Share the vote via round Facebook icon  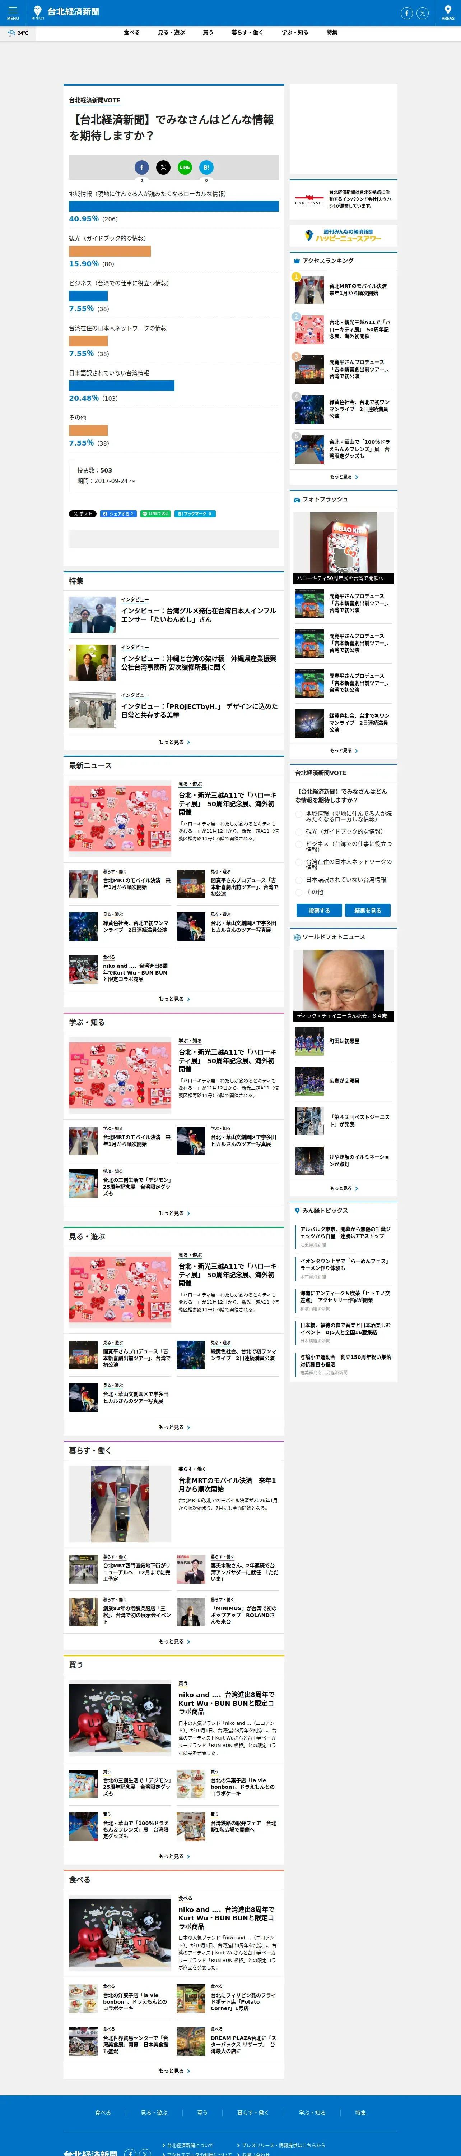pos(141,167)
